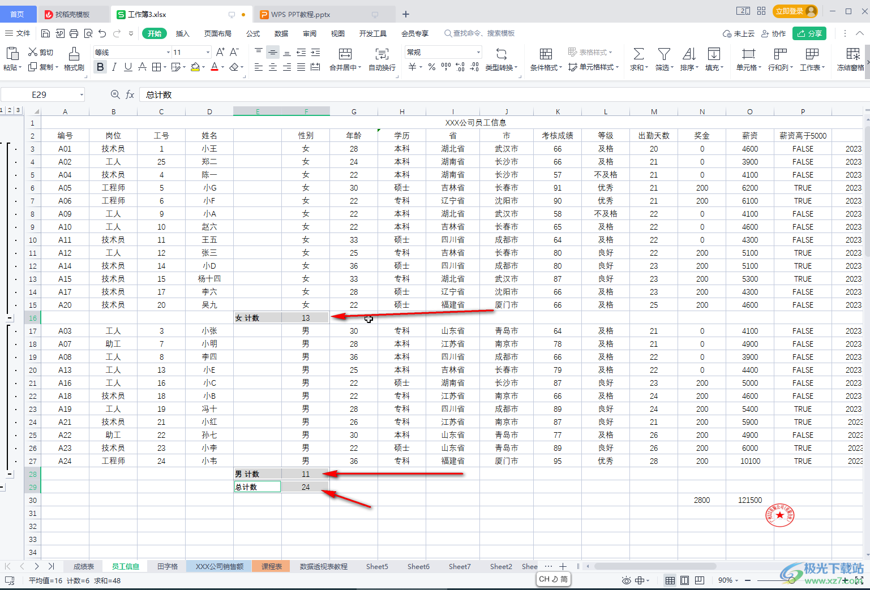870x590 pixels.
Task: Click the Format Painter (格式刷) icon
Action: 74,54
